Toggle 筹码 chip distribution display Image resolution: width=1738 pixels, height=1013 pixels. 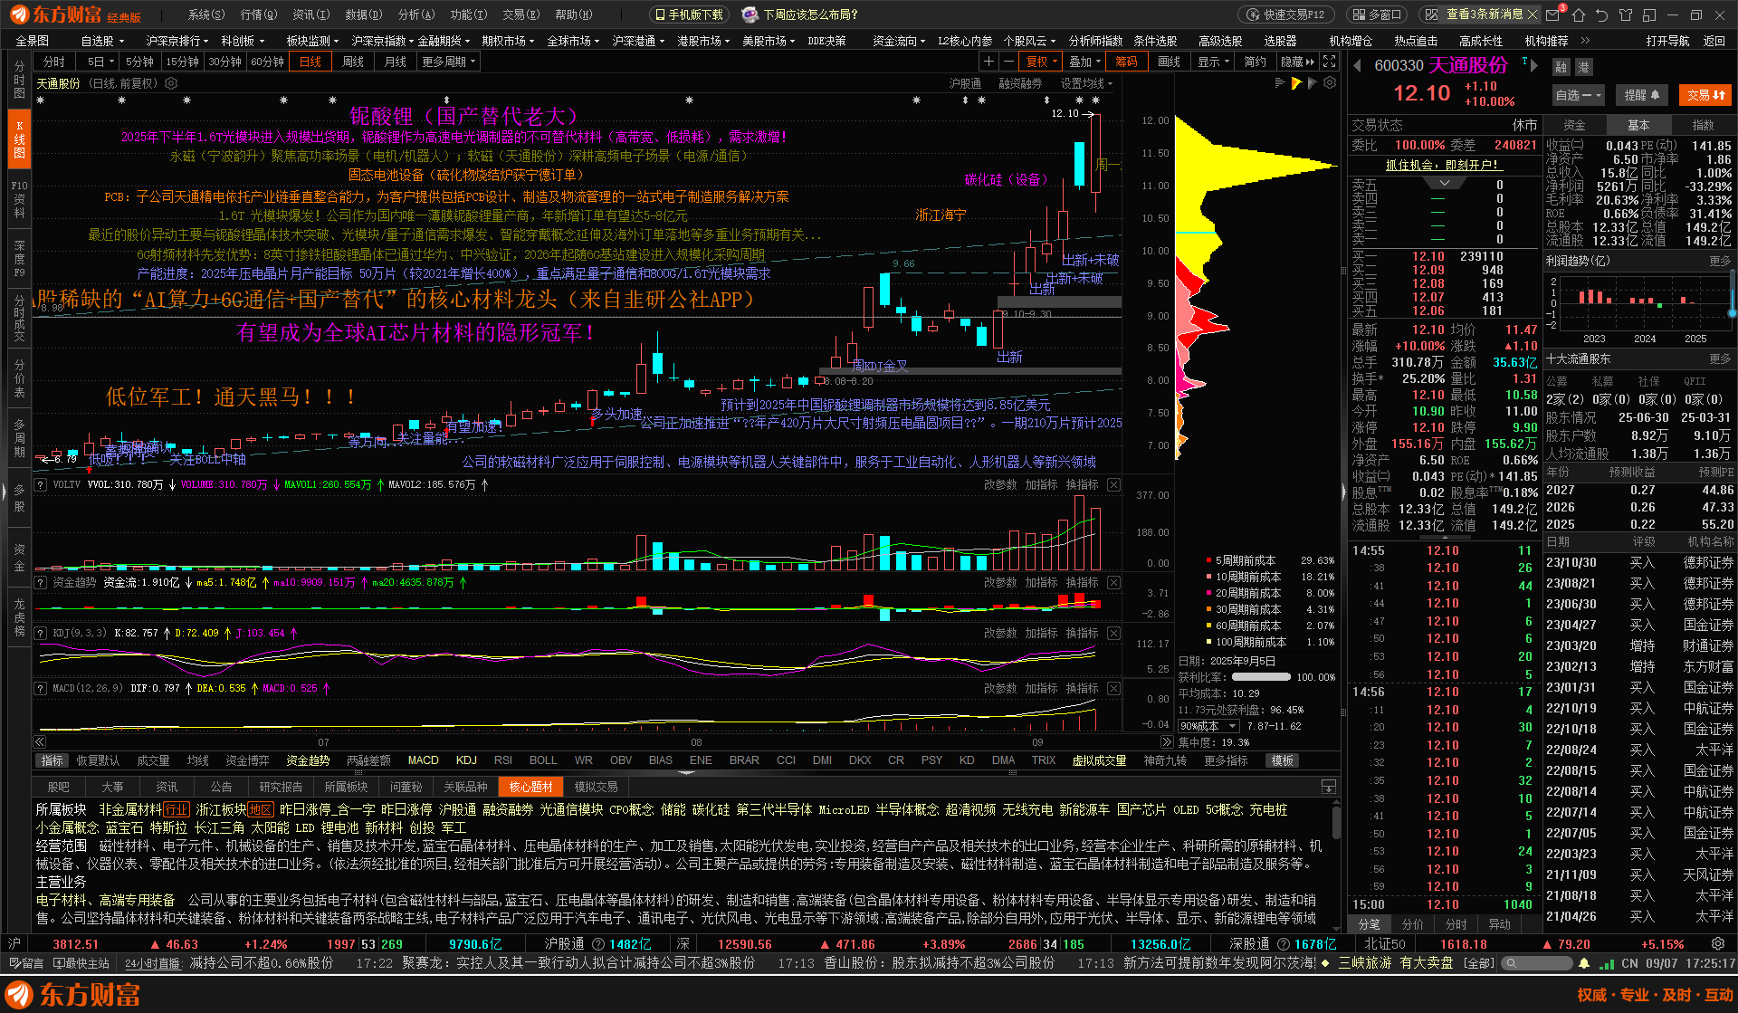[1126, 62]
